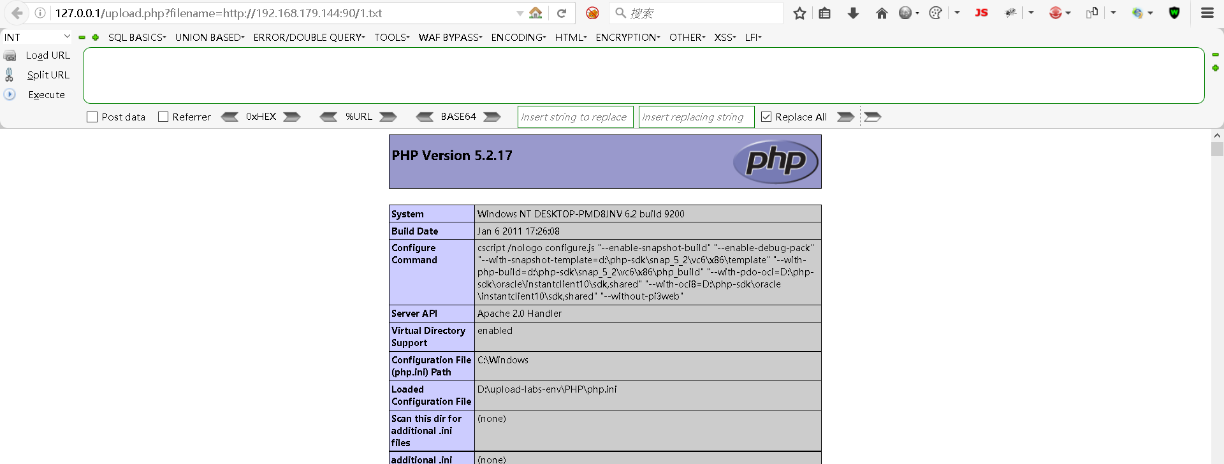Click the page scrollbar up arrow

coord(1217,135)
